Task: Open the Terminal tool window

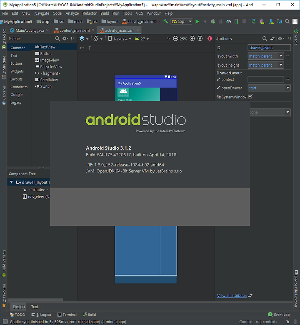Action: click(67, 315)
